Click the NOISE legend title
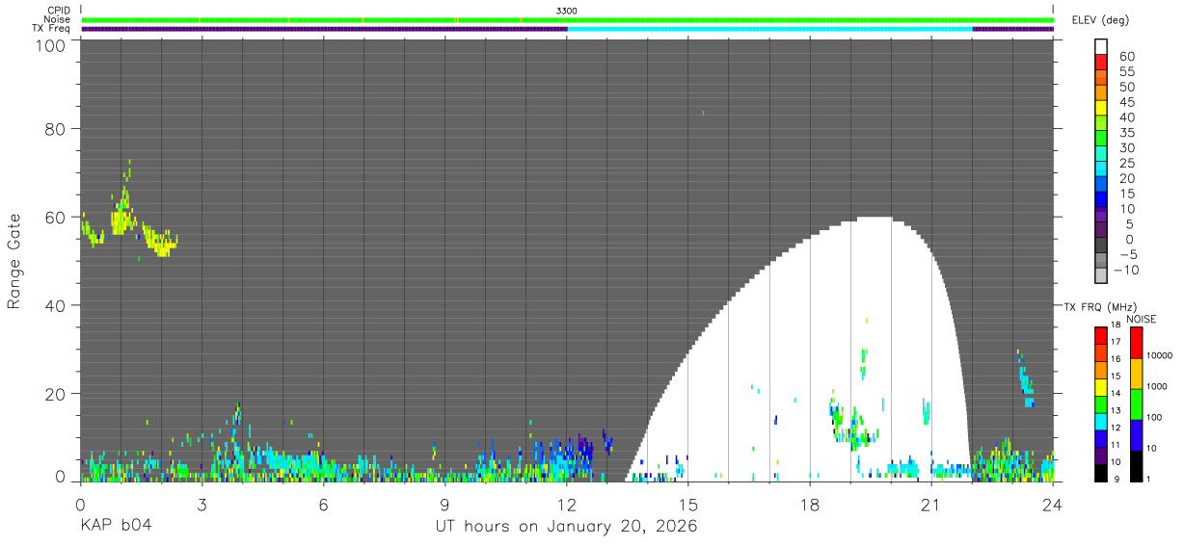Viewport: 1184px width, 546px height. (x=1143, y=319)
